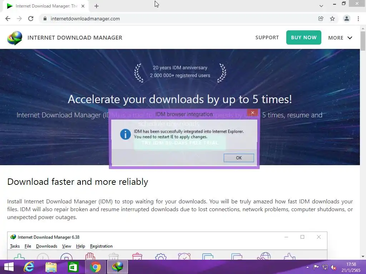Image resolution: width=366 pixels, height=274 pixels.
Task: Click the network tray icon
Action: [x=325, y=267]
